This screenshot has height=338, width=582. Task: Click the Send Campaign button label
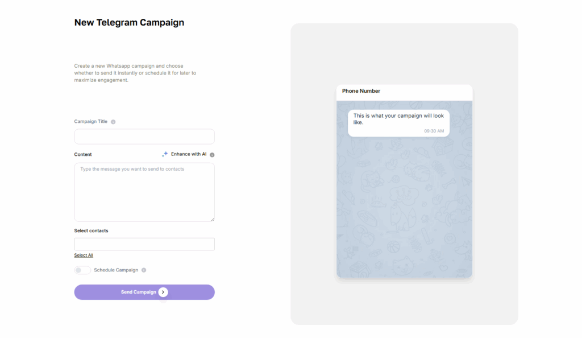pos(139,292)
